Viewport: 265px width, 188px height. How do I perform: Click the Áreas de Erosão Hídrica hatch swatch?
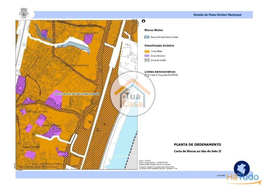click(147, 37)
